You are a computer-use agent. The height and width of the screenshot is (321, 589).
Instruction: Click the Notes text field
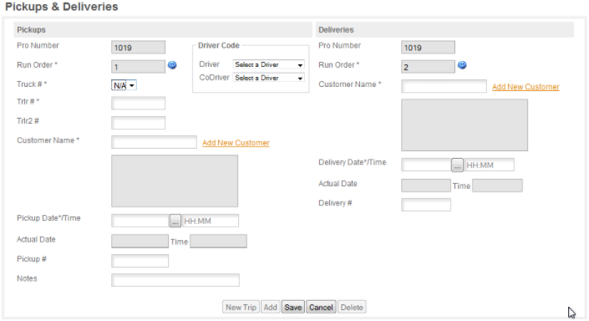point(175,280)
